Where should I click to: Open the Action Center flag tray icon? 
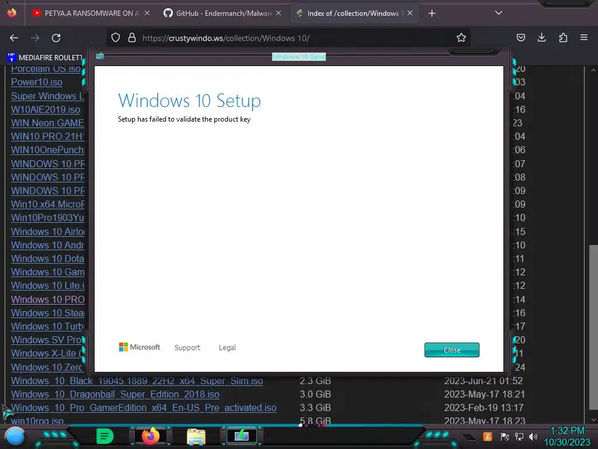[x=505, y=436]
